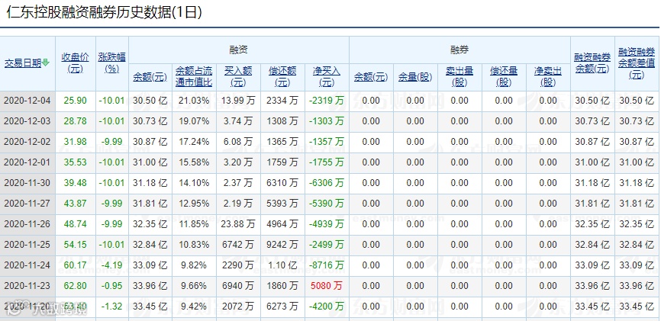
Task: Select the 2020-12-03 date cell
Action: click(x=27, y=121)
